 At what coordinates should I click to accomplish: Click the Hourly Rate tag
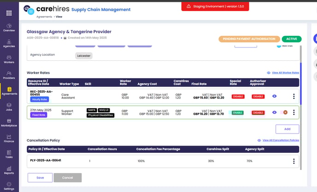click(40, 99)
